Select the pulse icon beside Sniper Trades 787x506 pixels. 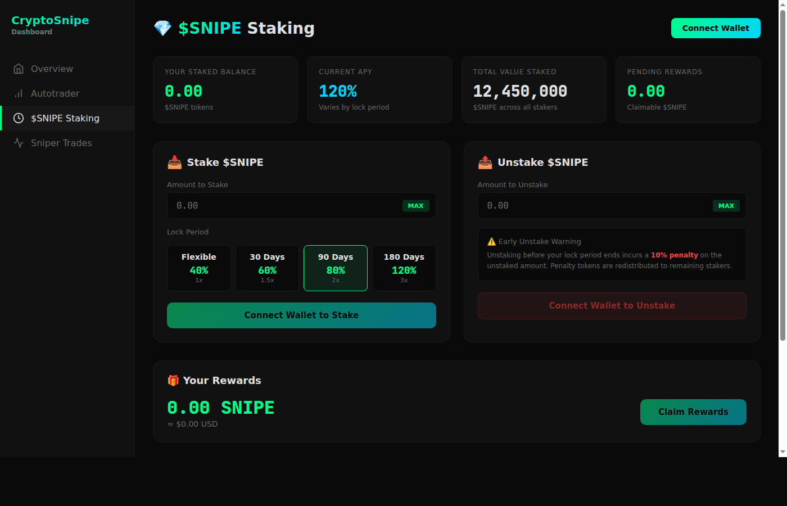point(18,142)
